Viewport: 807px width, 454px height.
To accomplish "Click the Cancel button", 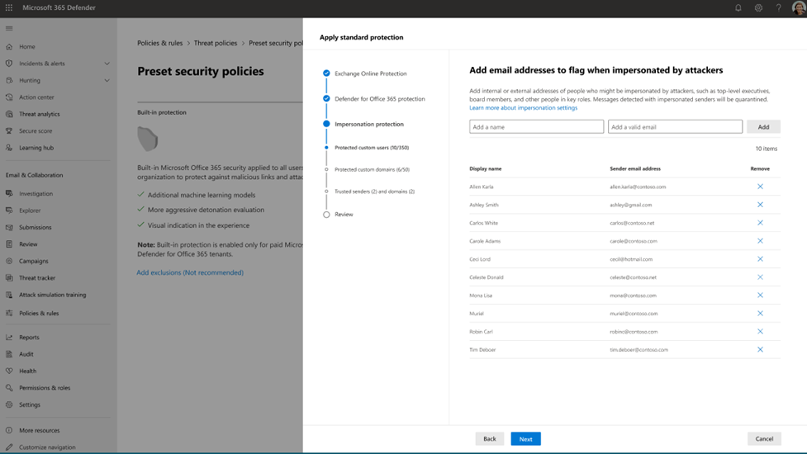I will tap(764, 438).
